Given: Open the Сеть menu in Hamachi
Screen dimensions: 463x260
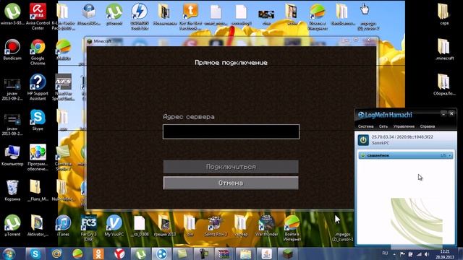Looking at the screenshot, I should click(x=383, y=126).
